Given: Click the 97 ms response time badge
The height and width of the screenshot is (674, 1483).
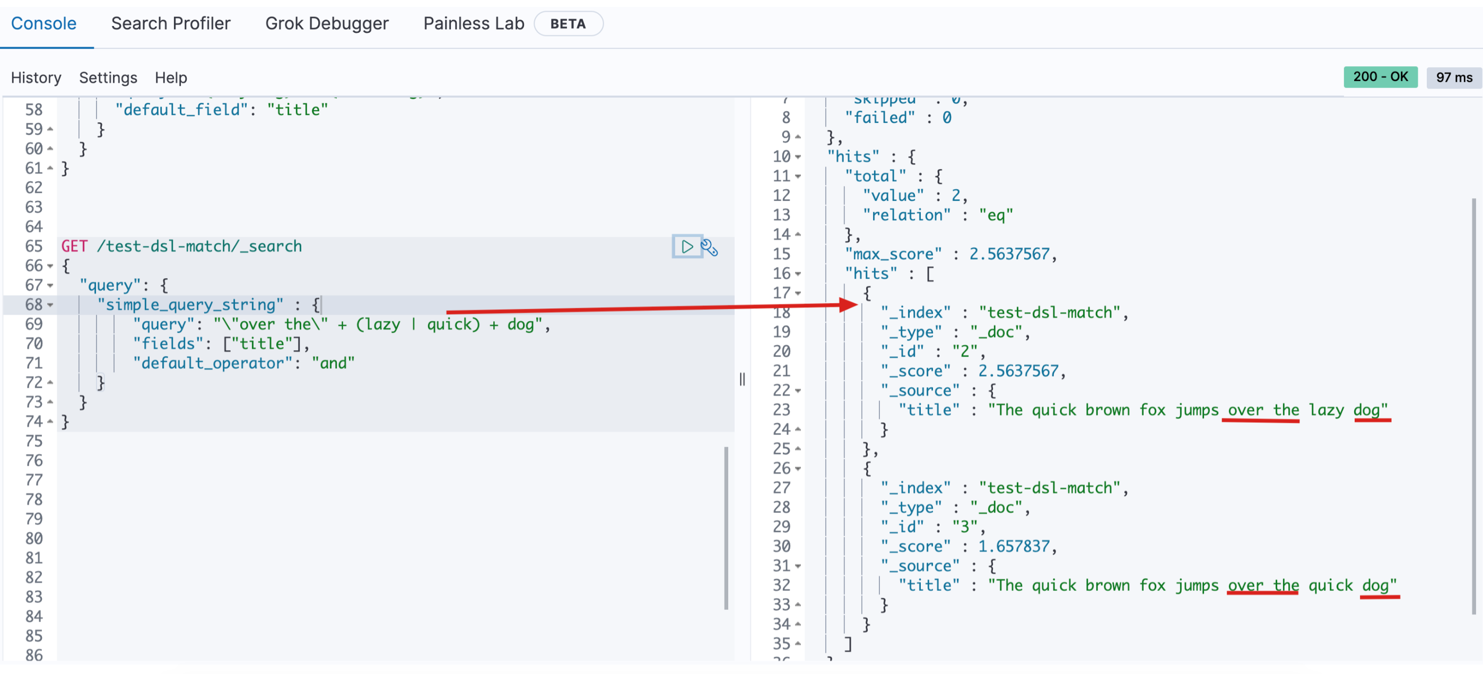Looking at the screenshot, I should click(x=1454, y=78).
